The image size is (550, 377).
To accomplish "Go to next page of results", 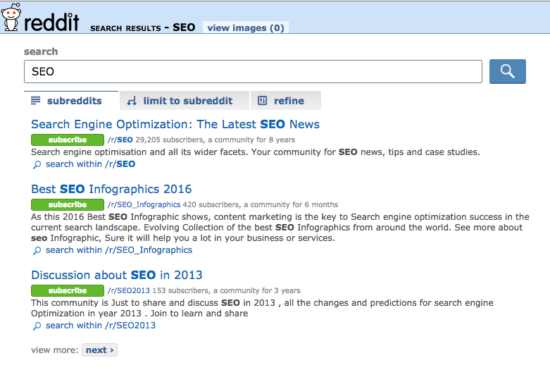I will point(99,350).
